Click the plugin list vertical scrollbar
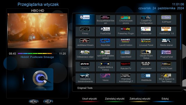Image resolution: width=186 pixels, height=105 pixels. click(x=181, y=50)
